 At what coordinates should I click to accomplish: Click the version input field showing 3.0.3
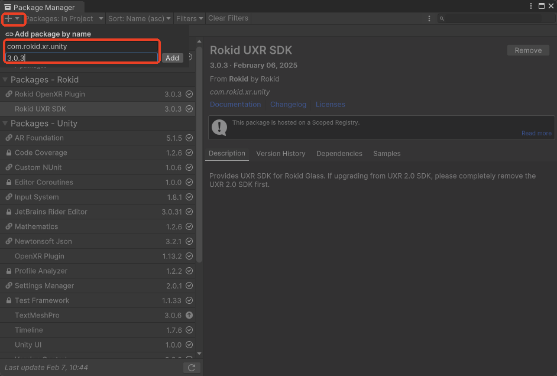coord(82,58)
